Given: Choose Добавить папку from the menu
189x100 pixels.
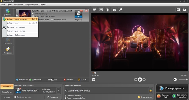Looking at the screenshot, I should click(x=20, y=23).
